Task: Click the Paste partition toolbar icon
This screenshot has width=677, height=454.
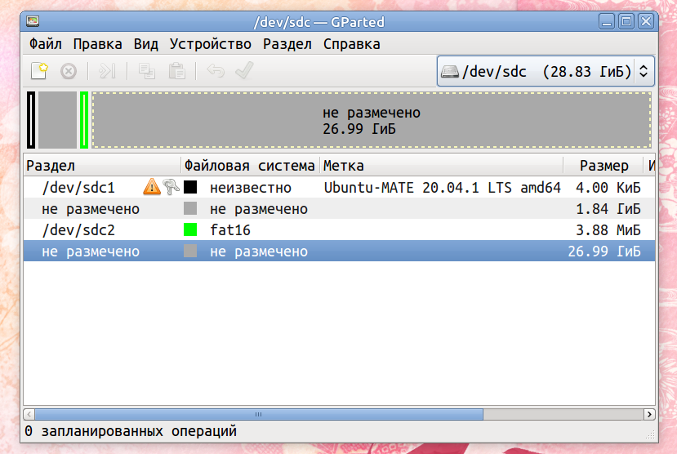Action: point(177,71)
